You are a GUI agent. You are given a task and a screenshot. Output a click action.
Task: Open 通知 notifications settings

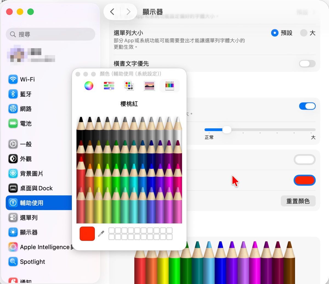(x=38, y=281)
